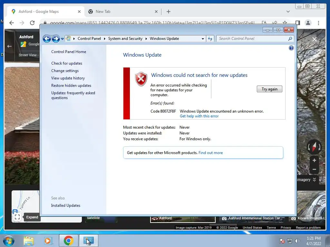
Task: Open the recent pages arrow beside the forward button
Action: pyautogui.click(x=62, y=39)
